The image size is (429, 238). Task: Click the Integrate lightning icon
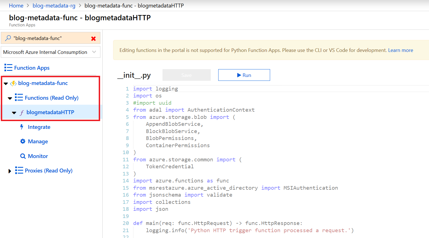coord(22,127)
